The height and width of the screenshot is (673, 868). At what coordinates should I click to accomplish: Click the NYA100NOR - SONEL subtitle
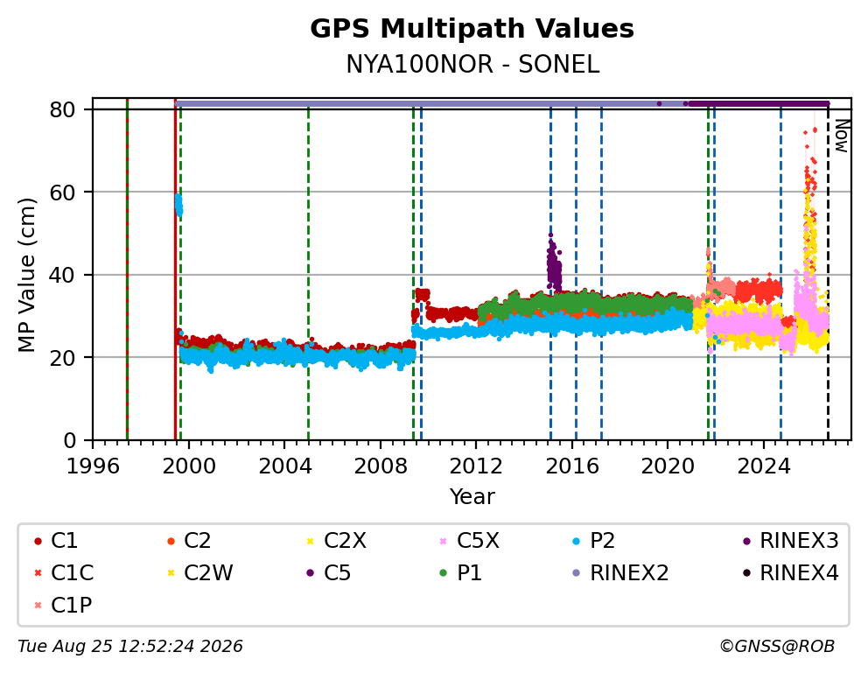tap(472, 65)
